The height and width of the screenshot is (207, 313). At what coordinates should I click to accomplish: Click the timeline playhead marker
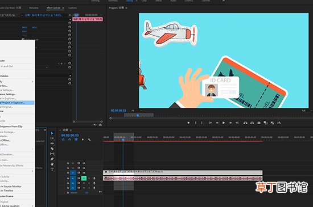(123, 140)
